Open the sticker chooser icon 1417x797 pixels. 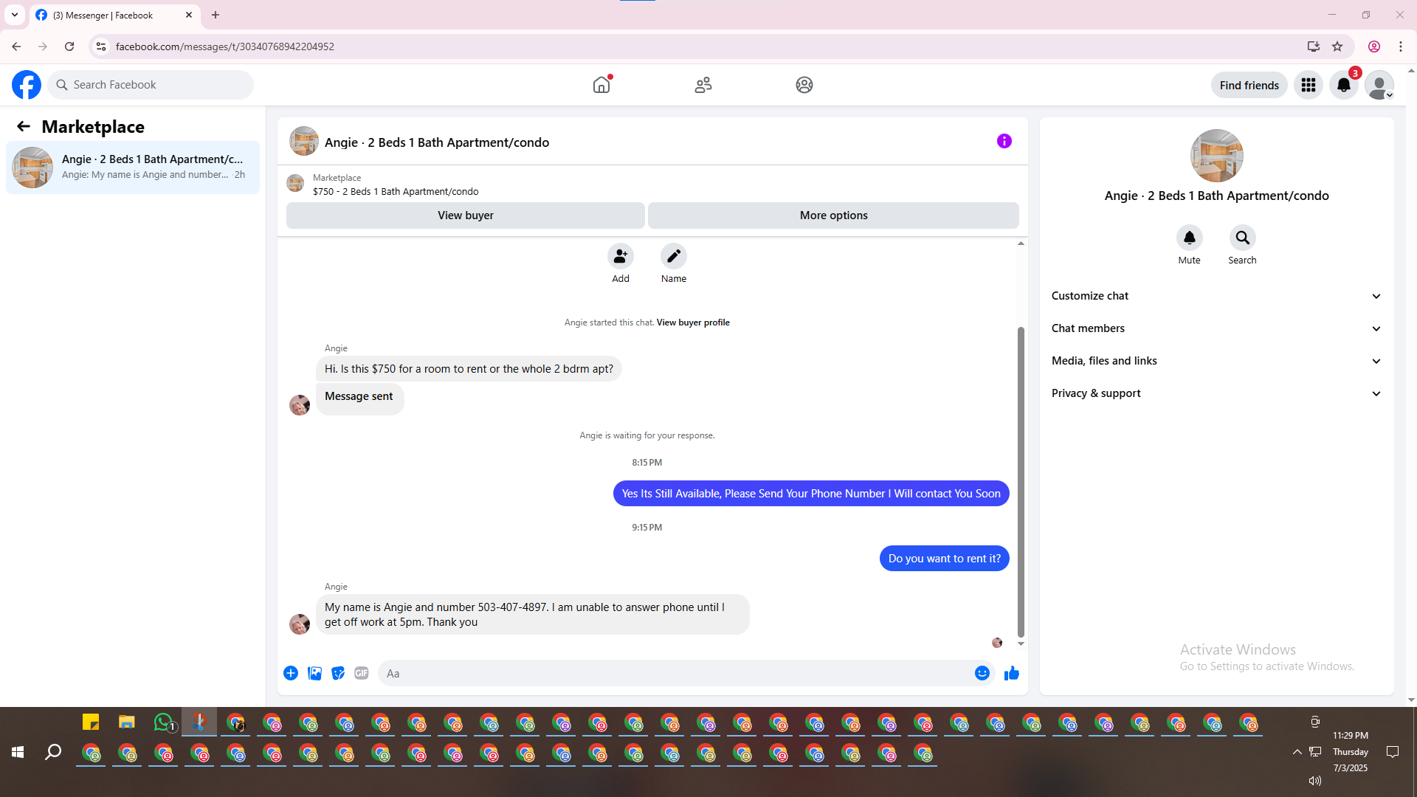pyautogui.click(x=338, y=673)
